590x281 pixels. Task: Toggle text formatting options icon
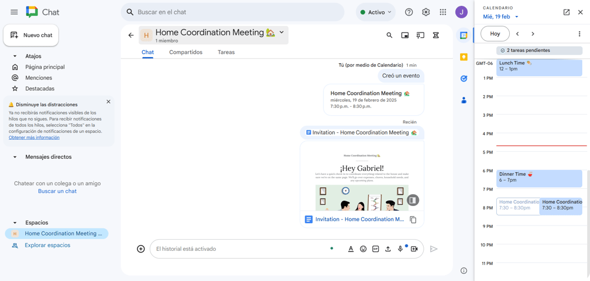[350, 249]
